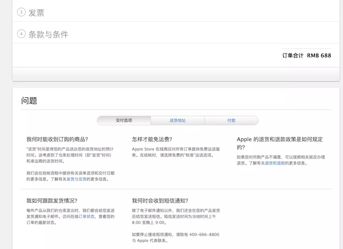Switch to the 送货地址 tab
This screenshot has width=343, height=249.
coord(177,120)
